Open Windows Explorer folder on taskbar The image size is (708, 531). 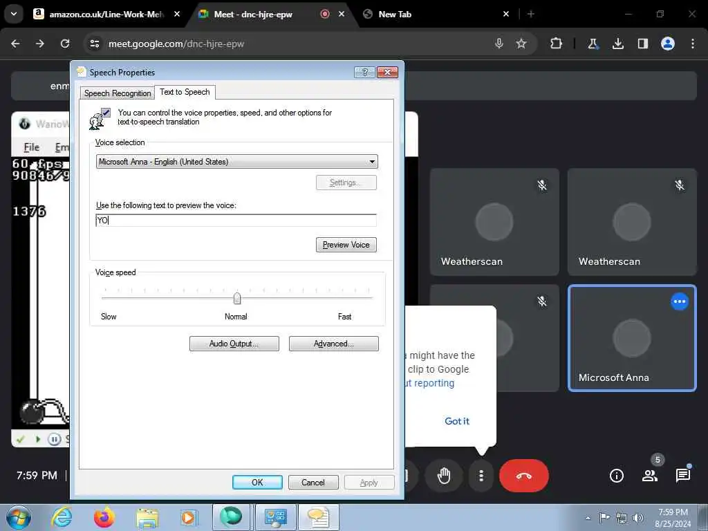(147, 519)
